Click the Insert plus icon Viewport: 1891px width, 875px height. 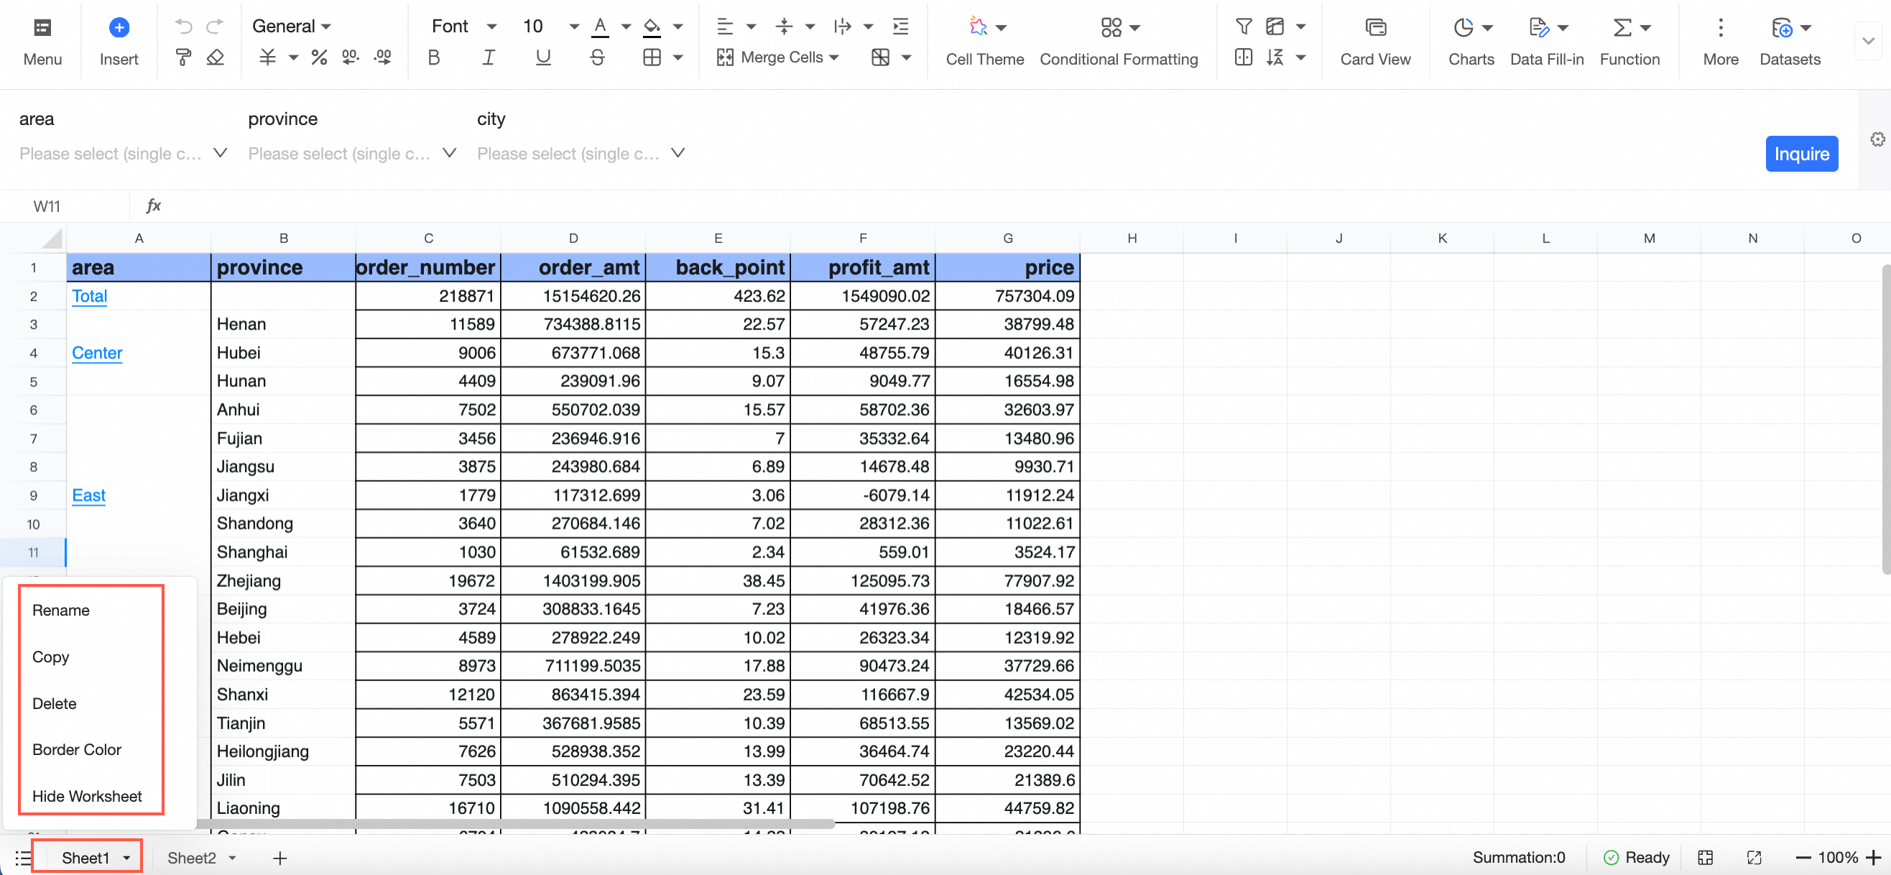[x=119, y=28]
